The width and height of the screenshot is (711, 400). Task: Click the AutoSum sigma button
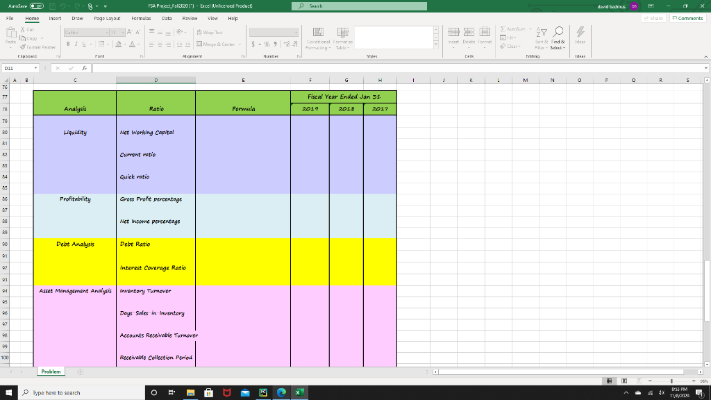pos(513,29)
